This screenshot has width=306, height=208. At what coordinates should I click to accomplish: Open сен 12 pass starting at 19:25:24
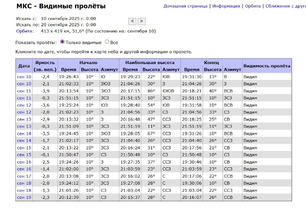click(24, 105)
